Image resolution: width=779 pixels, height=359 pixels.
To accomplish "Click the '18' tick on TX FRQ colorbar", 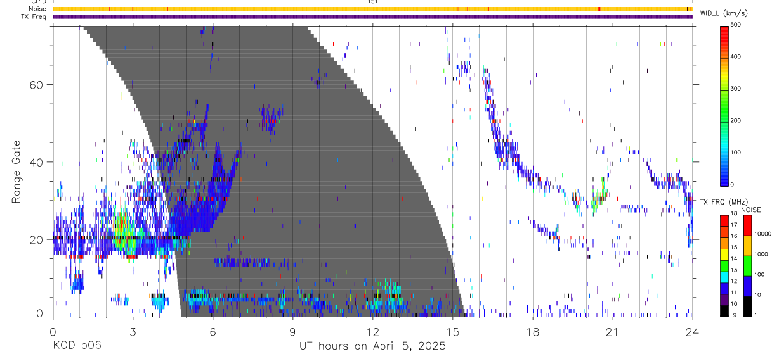I will pyautogui.click(x=735, y=215).
